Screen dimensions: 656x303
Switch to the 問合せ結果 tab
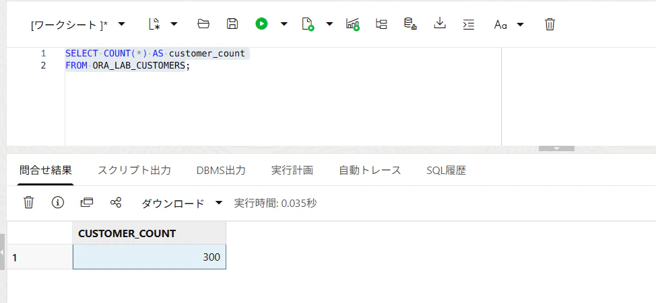click(46, 170)
